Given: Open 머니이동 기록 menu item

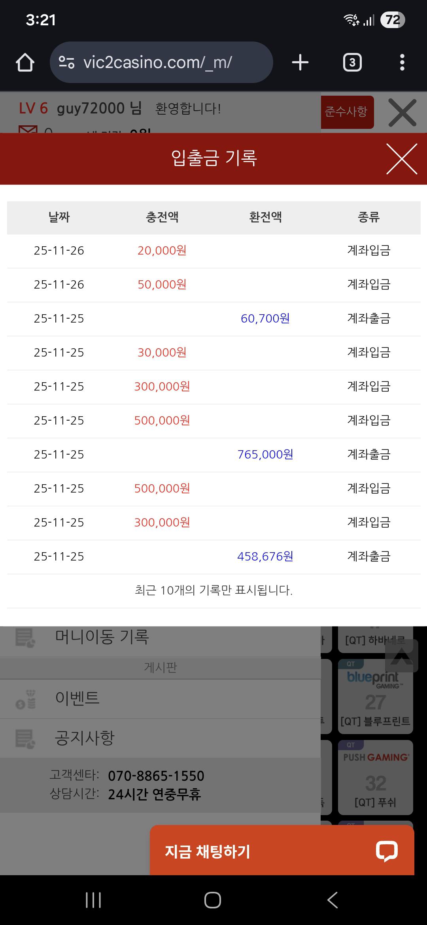Looking at the screenshot, I should 102,637.
